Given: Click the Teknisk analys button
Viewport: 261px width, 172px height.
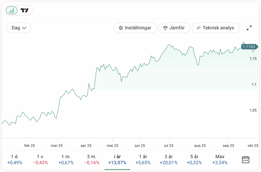Looking at the screenshot, I should tap(218, 28).
